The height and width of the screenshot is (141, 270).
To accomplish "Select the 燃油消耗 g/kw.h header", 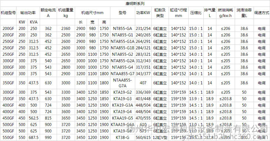I will pos(225,13).
